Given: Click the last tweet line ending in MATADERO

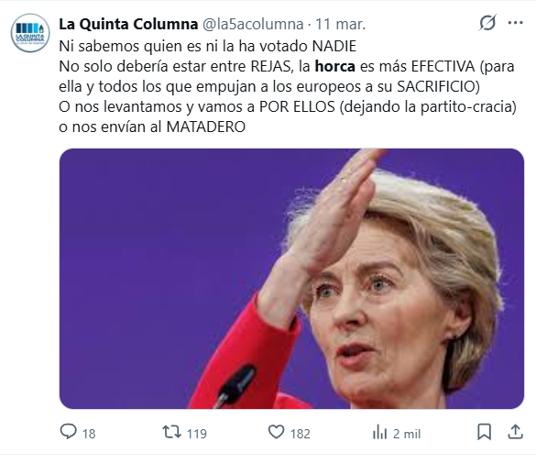Looking at the screenshot, I should pyautogui.click(x=152, y=127).
